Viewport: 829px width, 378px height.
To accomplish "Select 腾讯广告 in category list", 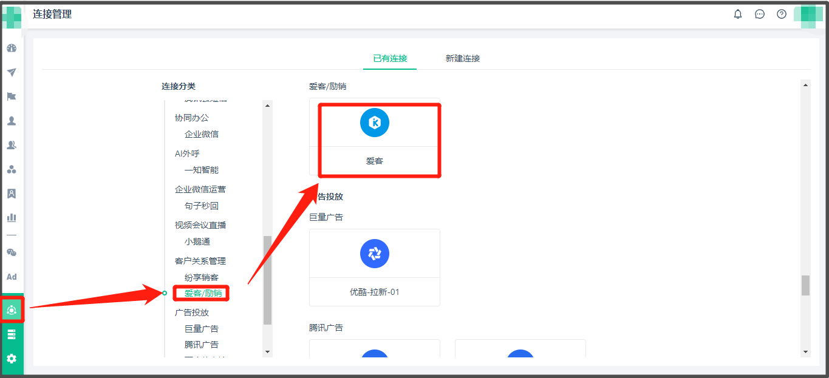I will click(202, 345).
